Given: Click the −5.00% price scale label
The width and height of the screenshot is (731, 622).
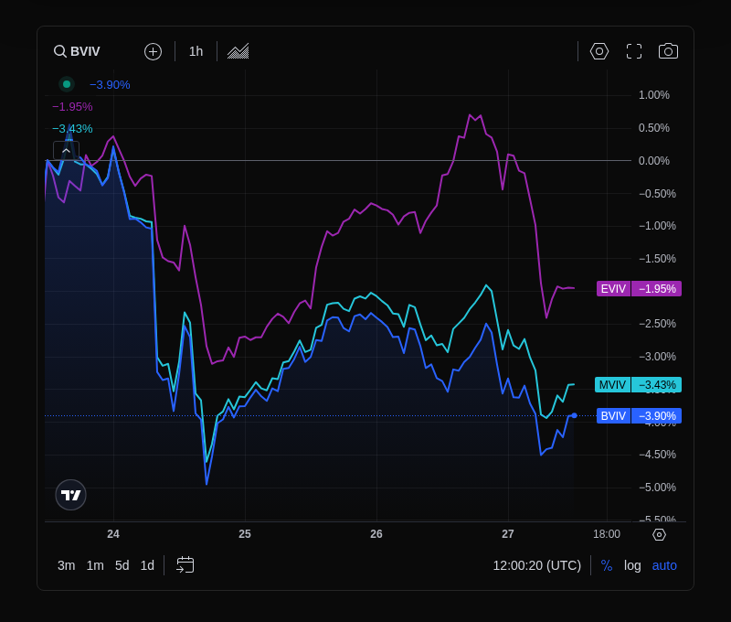Looking at the screenshot, I should 657,488.
